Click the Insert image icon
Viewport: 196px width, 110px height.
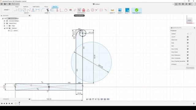pos(120,10)
